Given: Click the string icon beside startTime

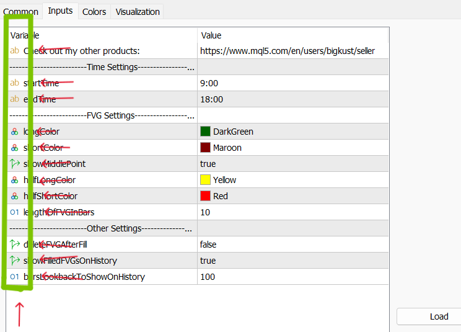Looking at the screenshot, I should click(14, 83).
